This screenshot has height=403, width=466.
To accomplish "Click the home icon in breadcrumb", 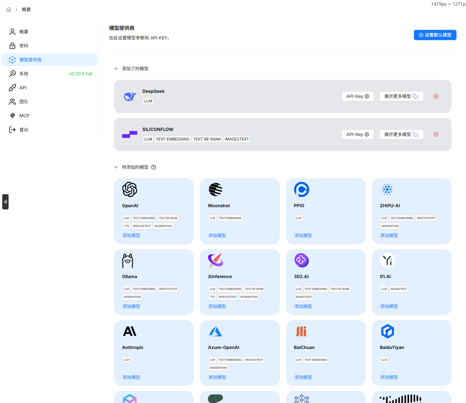I will (x=9, y=10).
